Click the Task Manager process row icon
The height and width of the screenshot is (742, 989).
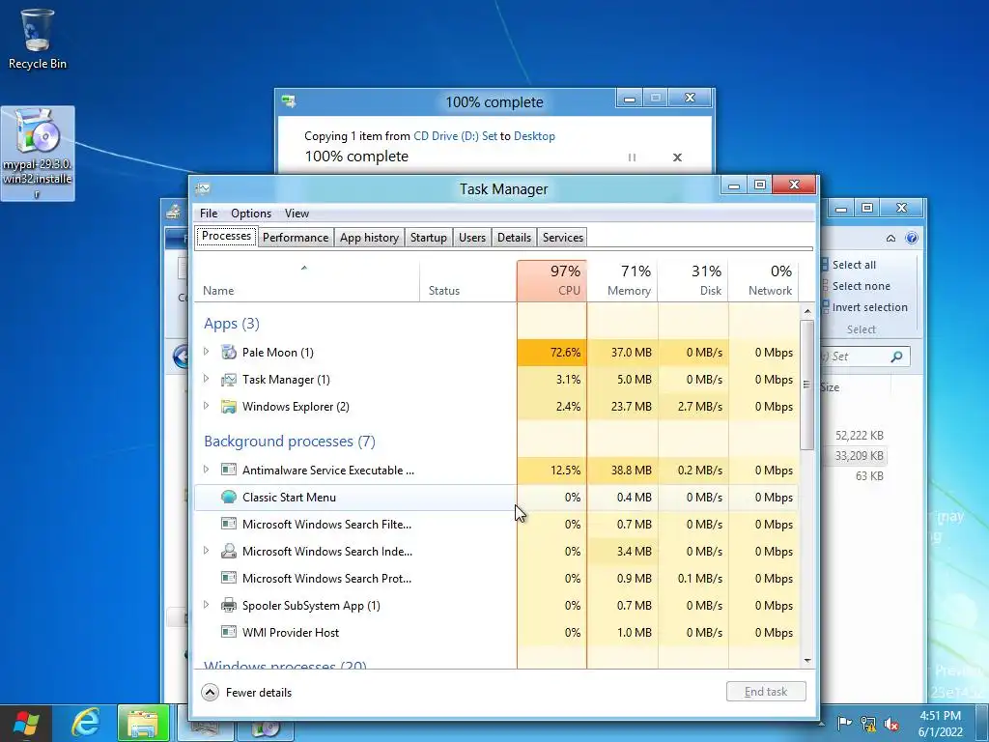click(228, 379)
